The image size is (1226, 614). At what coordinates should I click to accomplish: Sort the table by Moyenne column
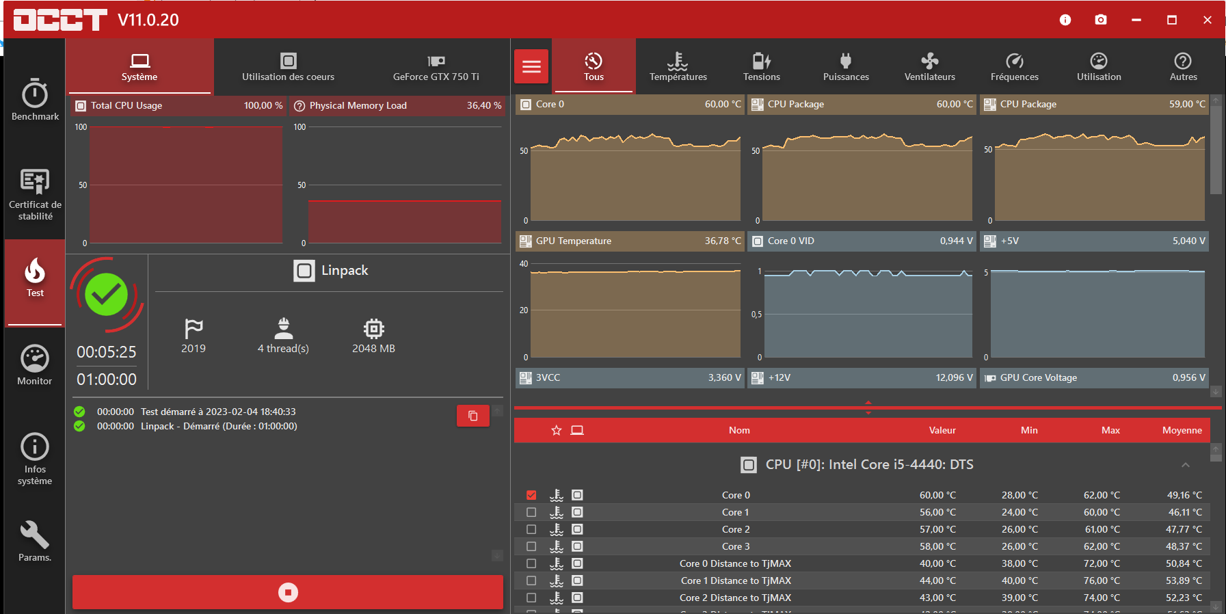pos(1182,430)
